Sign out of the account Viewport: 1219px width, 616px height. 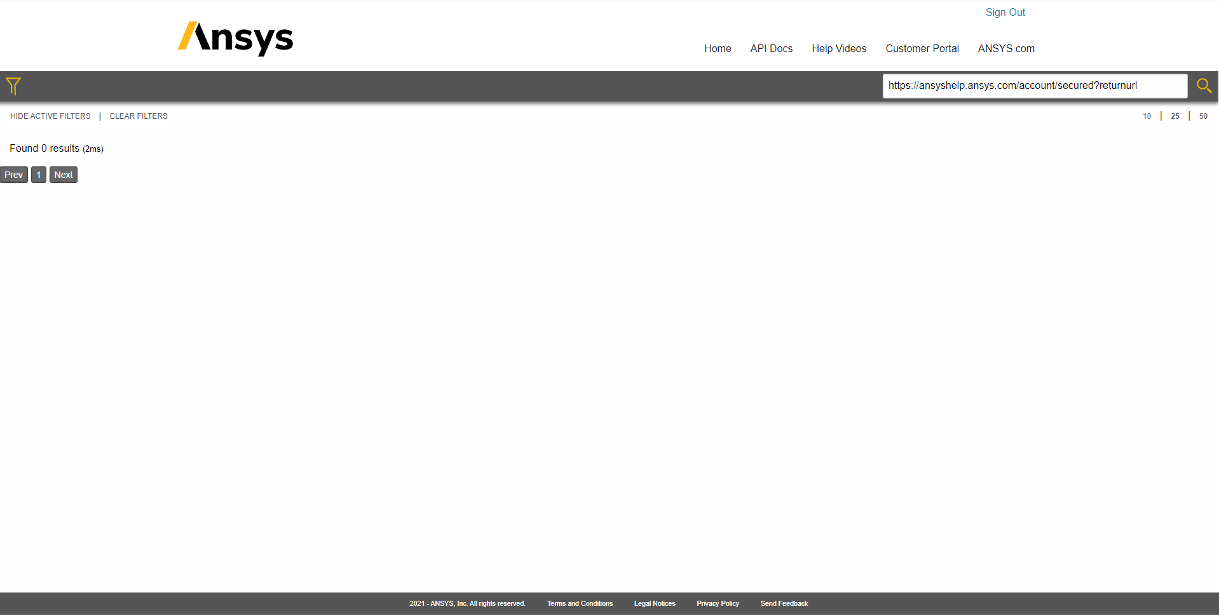click(x=1005, y=12)
